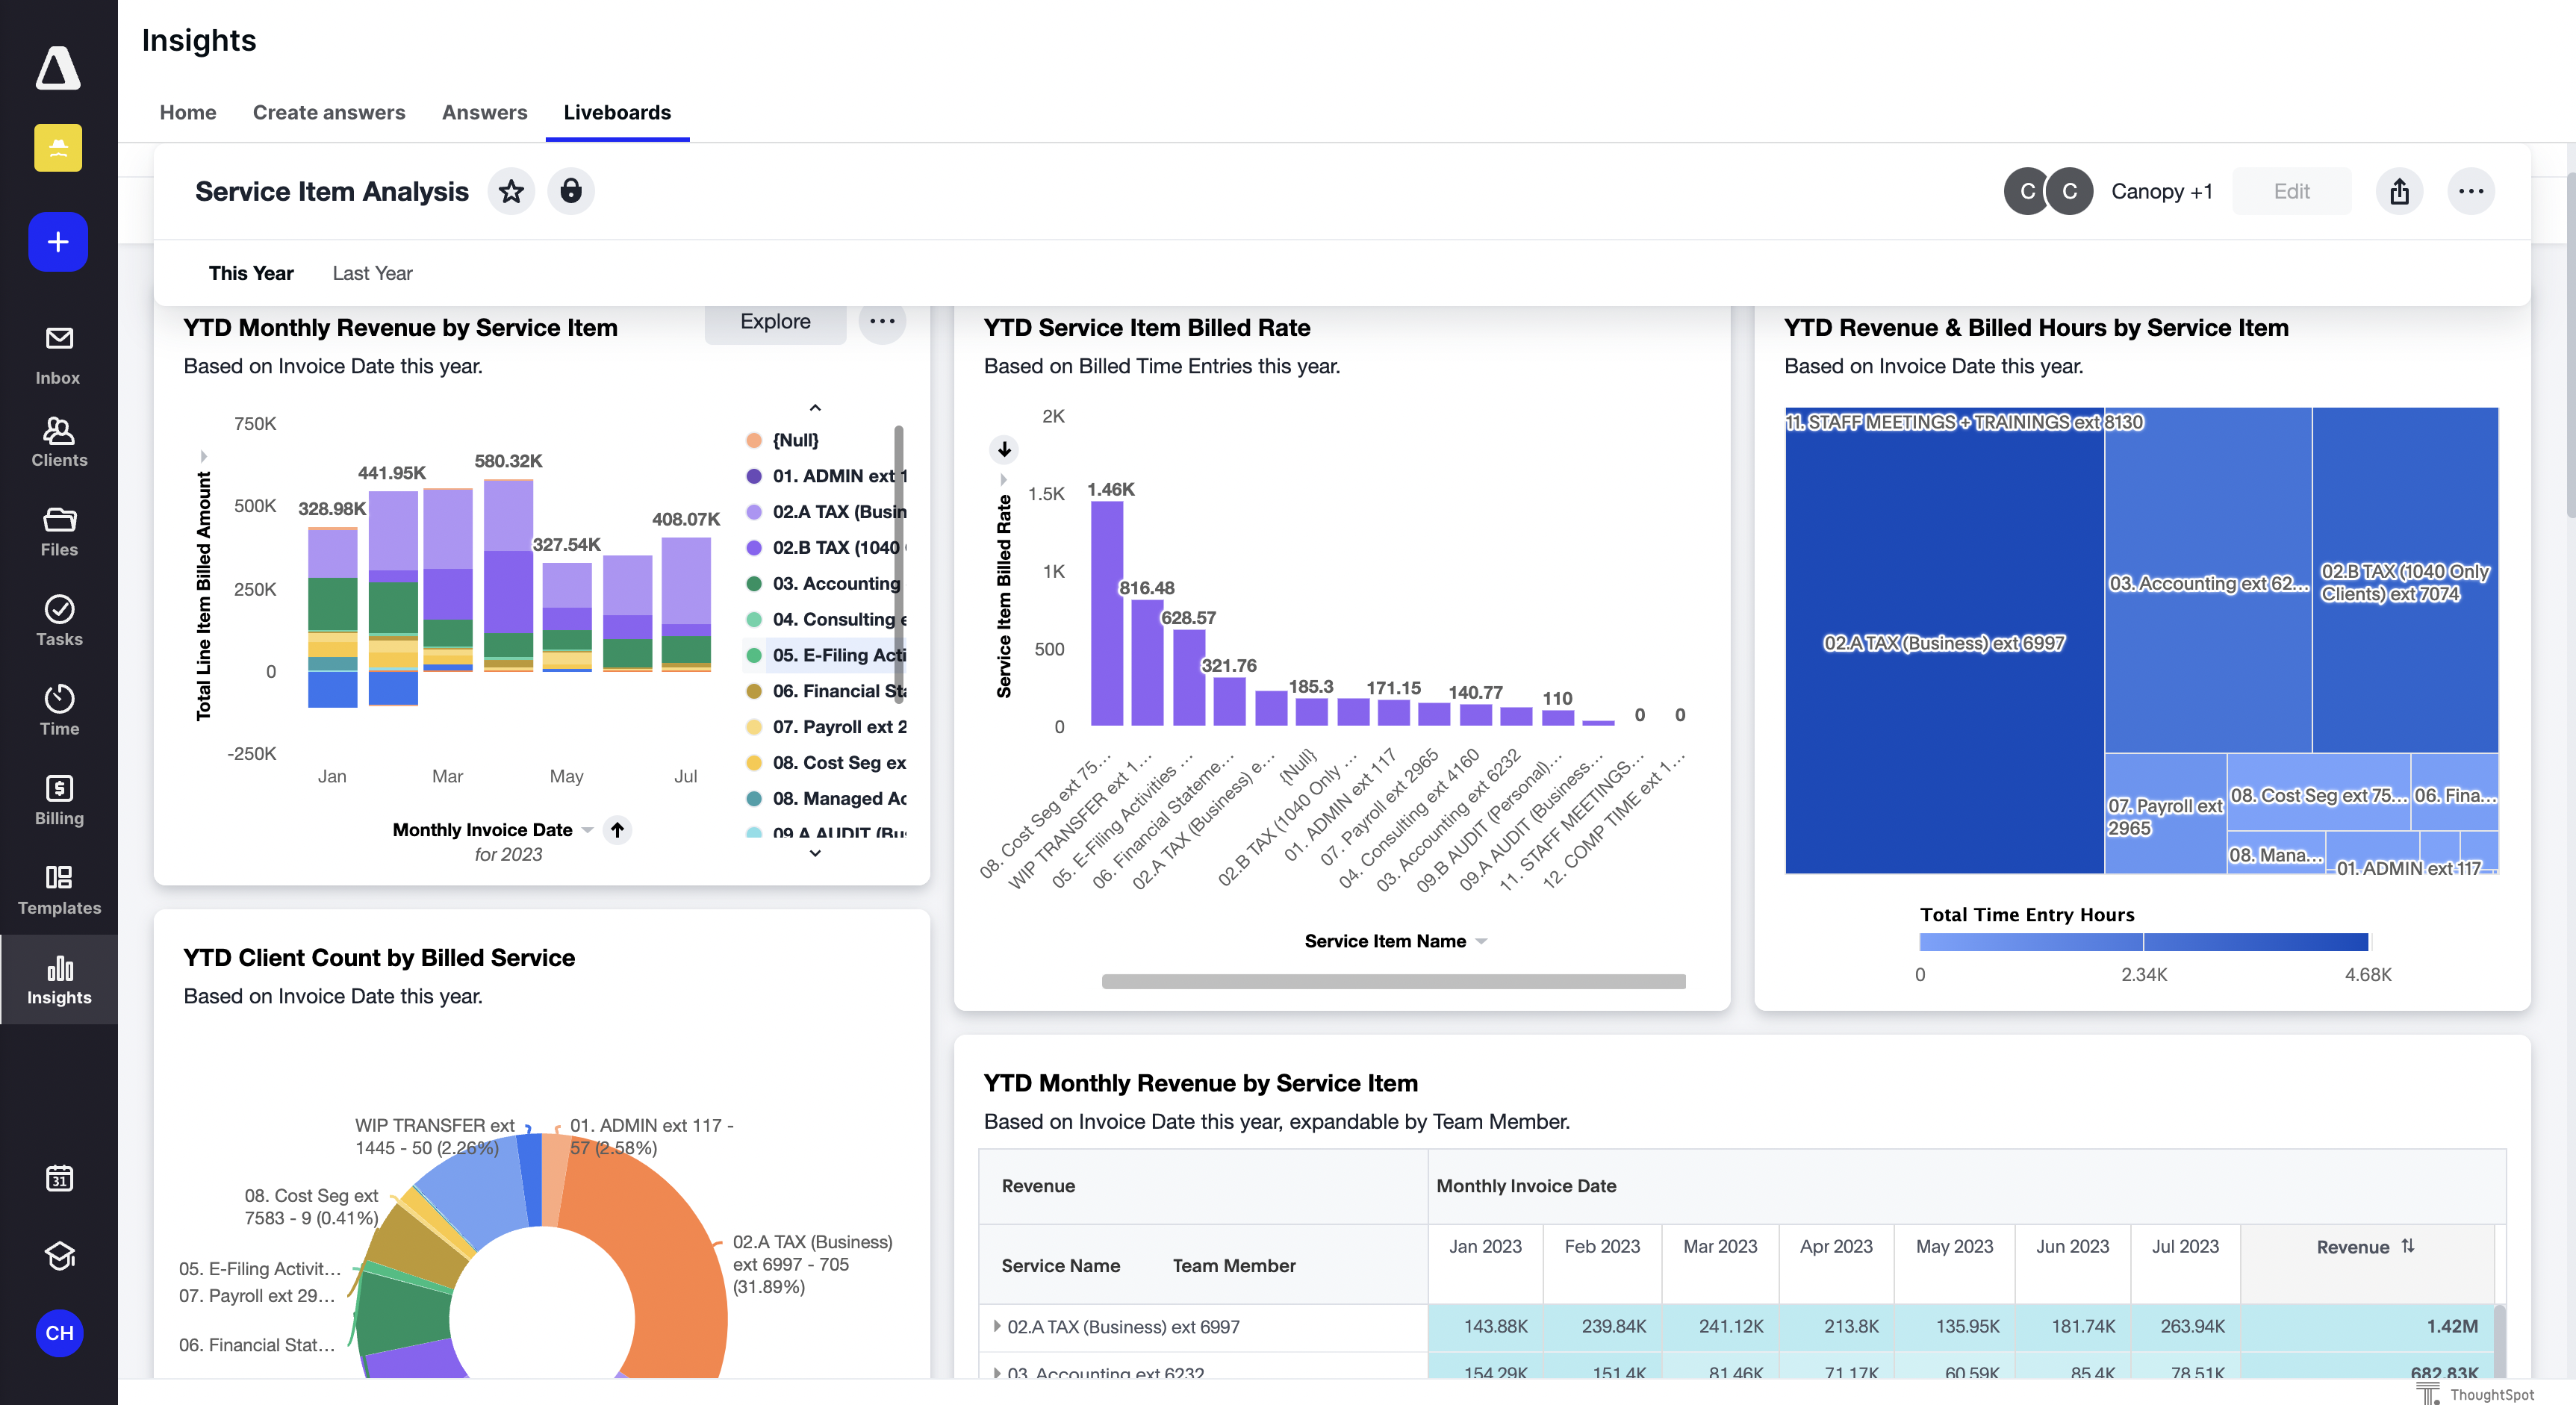
Task: Open more options on Monthly Revenue chart
Action: point(881,321)
